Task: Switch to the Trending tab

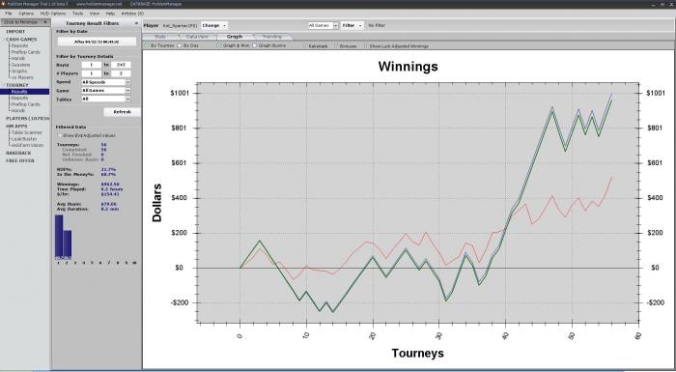Action: coord(272,37)
